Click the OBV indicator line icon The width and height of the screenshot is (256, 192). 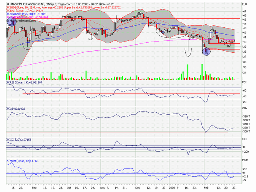(8, 109)
